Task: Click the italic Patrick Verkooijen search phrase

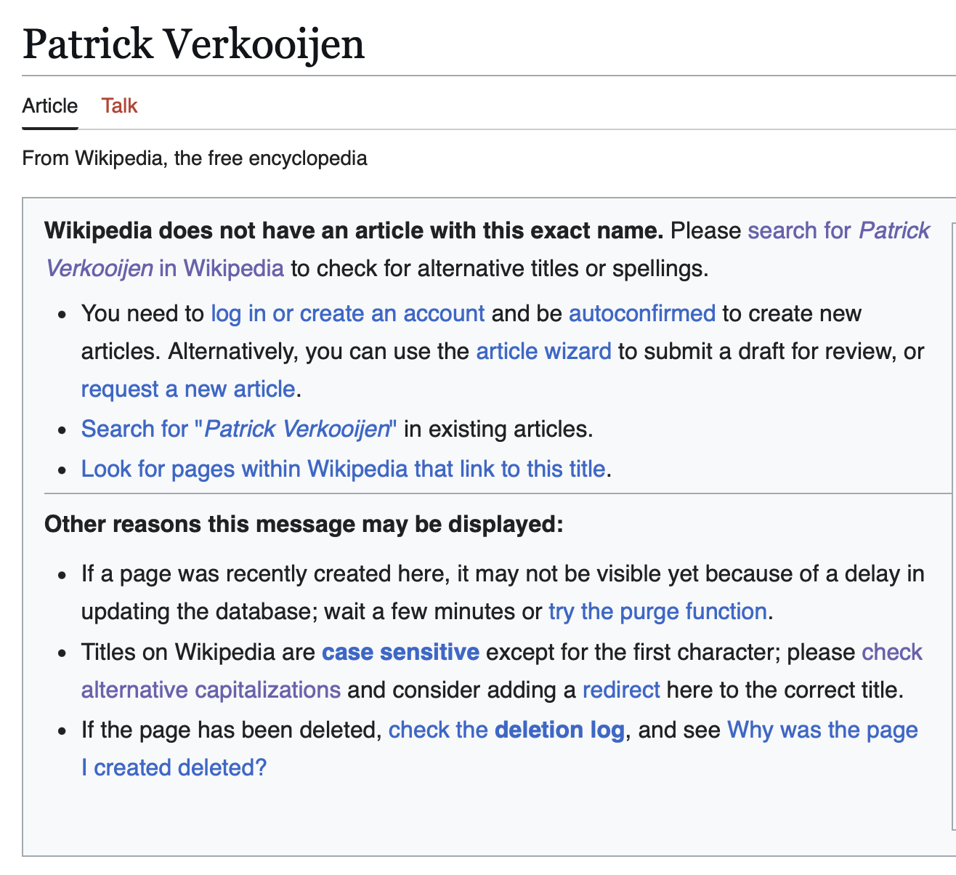Action: (296, 429)
